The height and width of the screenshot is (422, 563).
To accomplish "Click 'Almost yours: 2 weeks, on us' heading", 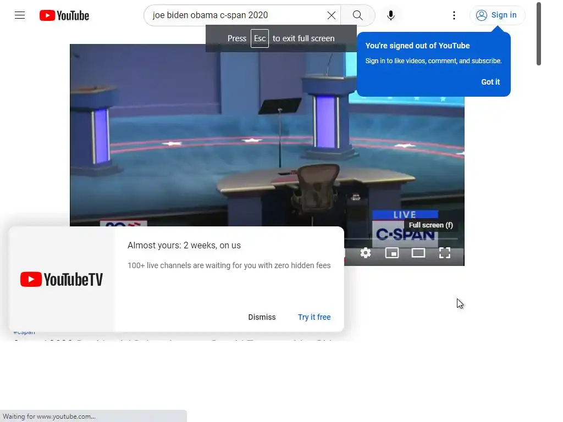I will (184, 246).
